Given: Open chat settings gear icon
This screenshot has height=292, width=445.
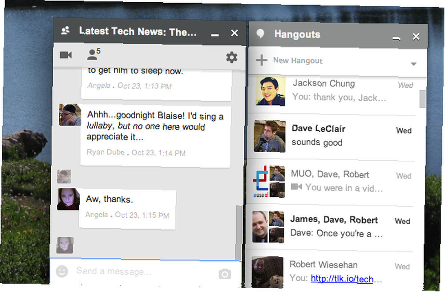Looking at the screenshot, I should click(231, 57).
